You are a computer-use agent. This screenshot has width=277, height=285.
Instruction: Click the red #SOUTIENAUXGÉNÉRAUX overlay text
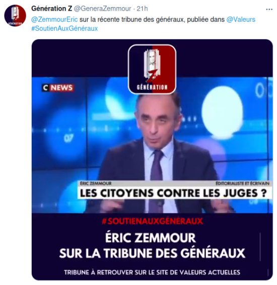point(152,221)
